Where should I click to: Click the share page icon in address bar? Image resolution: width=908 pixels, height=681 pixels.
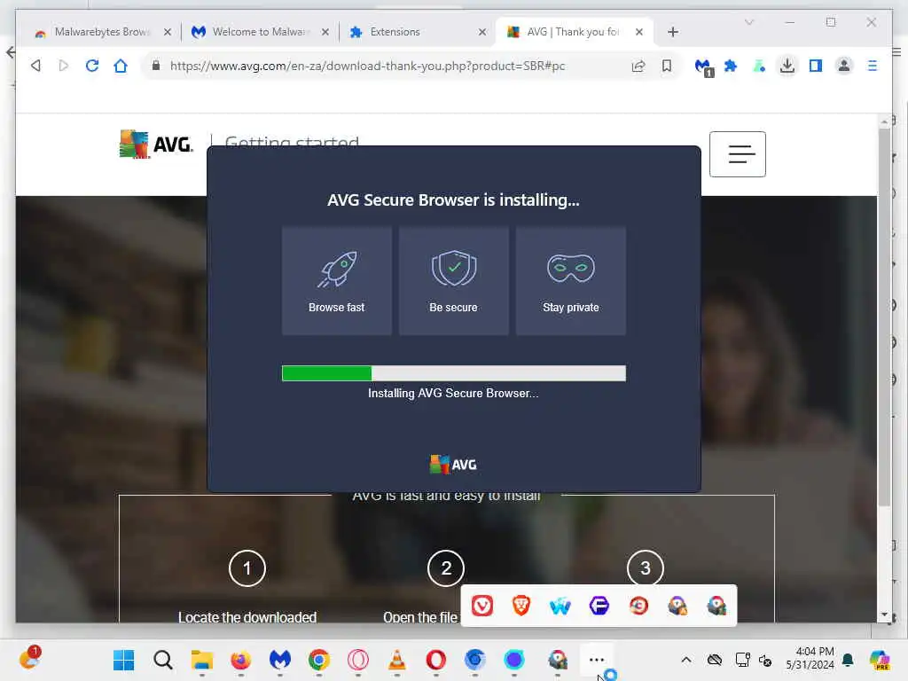click(638, 66)
